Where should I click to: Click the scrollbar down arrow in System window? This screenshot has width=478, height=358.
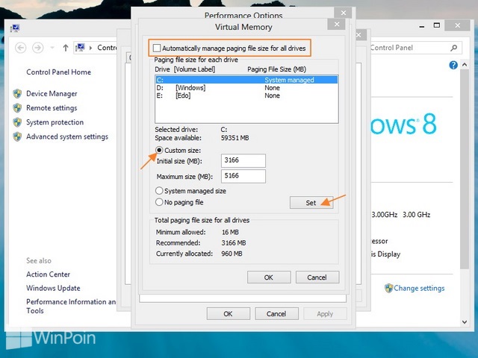[465, 321]
